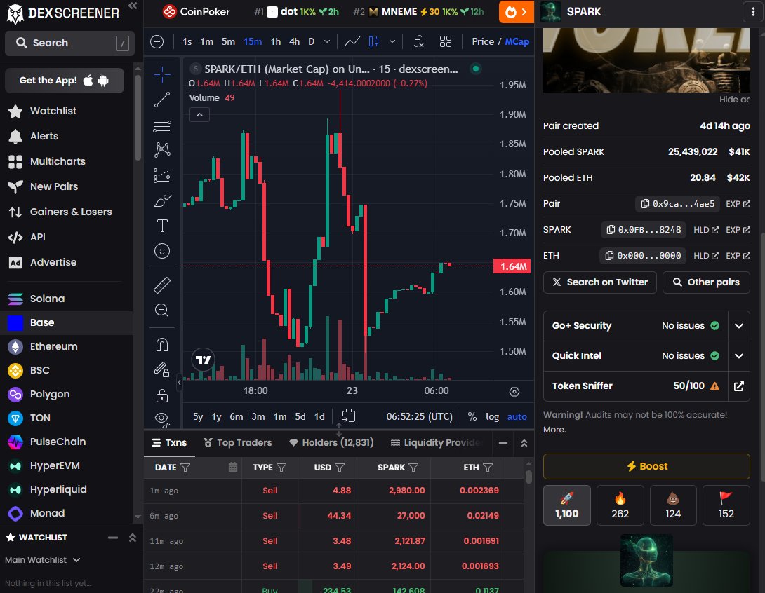Open the chart layout grid selector
The image size is (765, 593).
pyautogui.click(x=446, y=42)
